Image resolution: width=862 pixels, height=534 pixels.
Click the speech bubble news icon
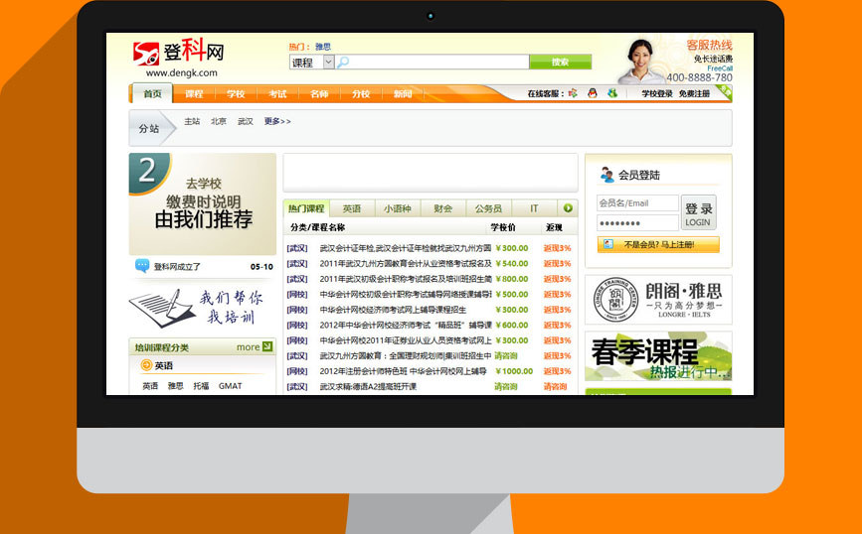142,266
